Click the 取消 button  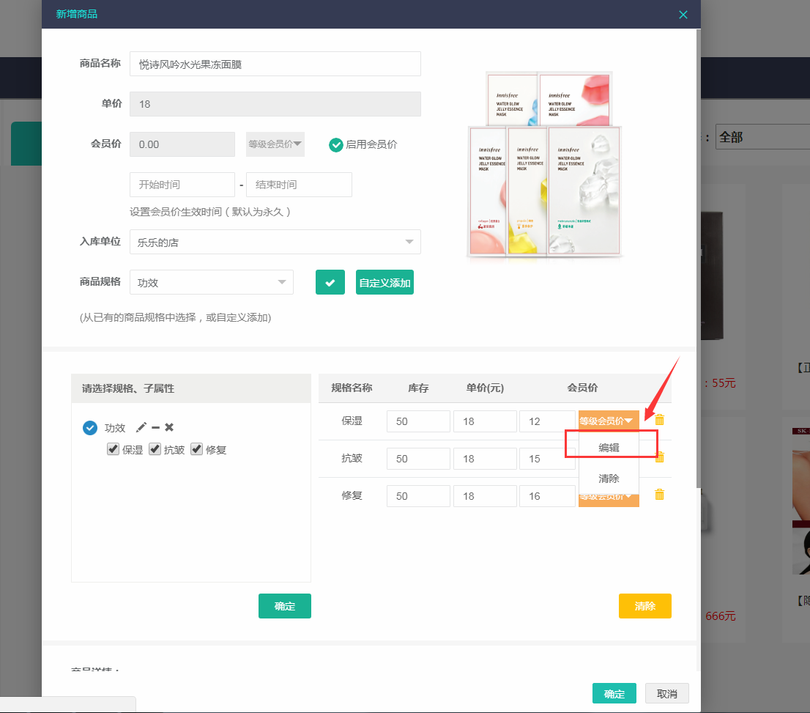[x=667, y=694]
